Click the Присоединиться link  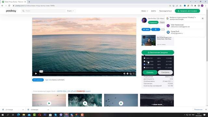165,11
